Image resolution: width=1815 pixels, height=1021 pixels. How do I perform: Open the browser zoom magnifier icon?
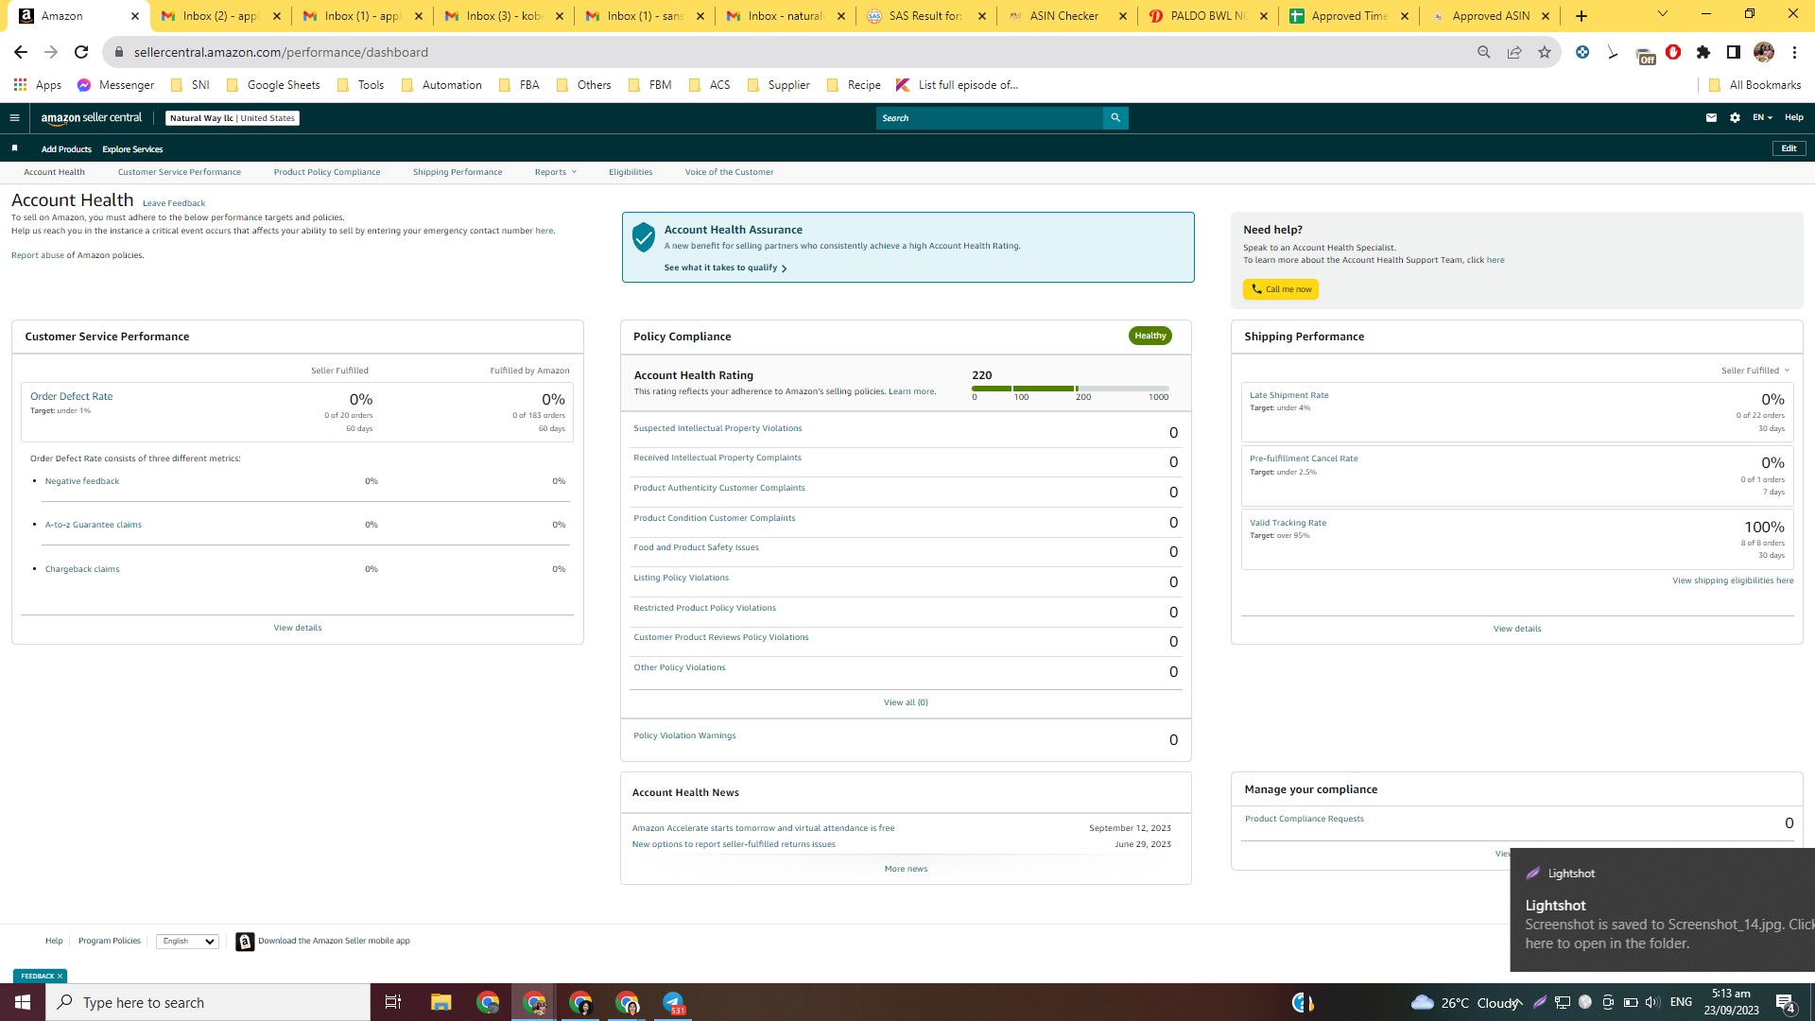click(1484, 52)
